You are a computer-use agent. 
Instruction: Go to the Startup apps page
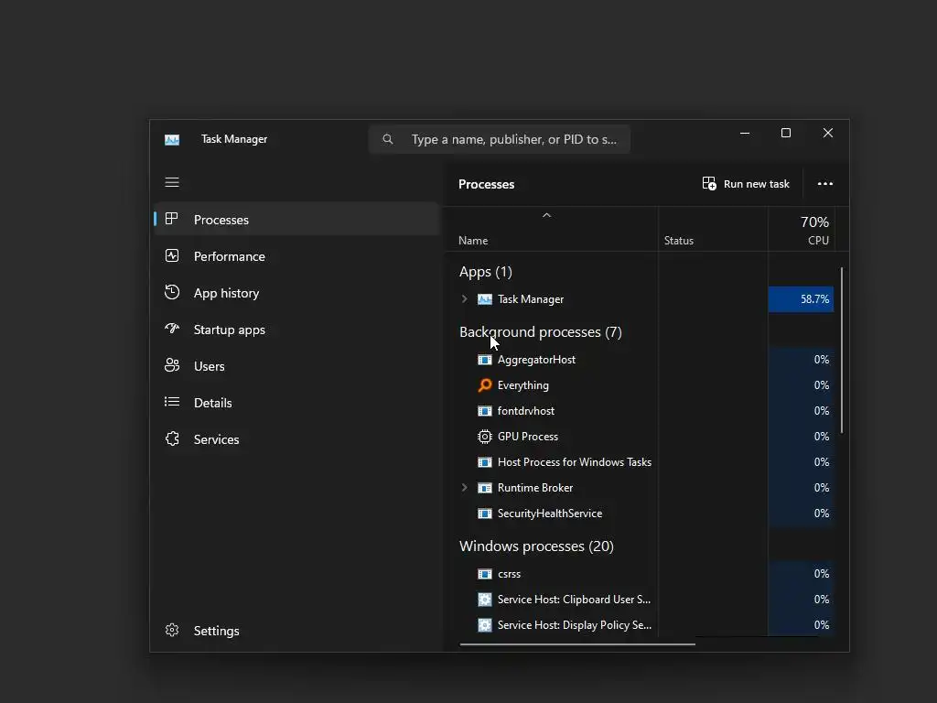click(230, 330)
